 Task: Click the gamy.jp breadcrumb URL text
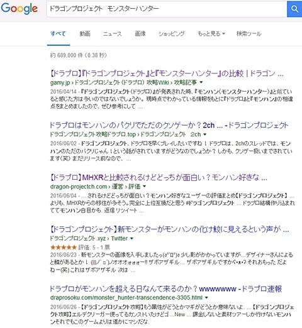coord(123,82)
